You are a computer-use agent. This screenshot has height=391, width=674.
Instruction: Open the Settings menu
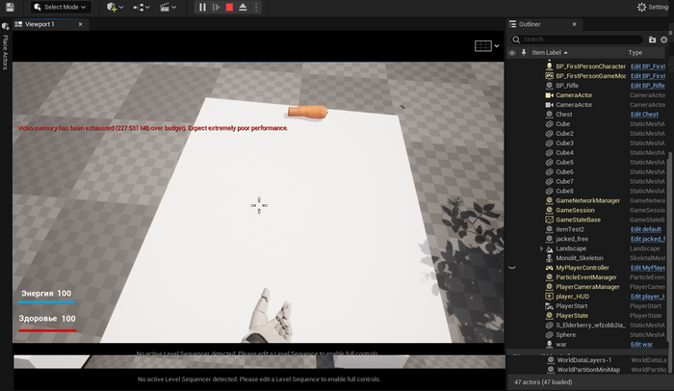tap(654, 7)
